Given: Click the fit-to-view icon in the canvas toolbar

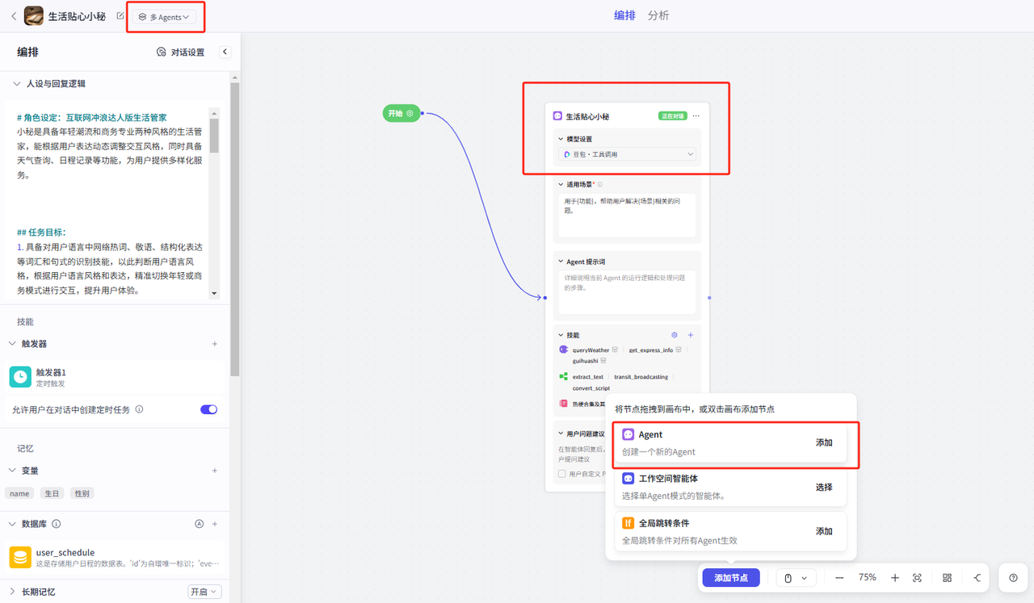Looking at the screenshot, I should (x=917, y=578).
